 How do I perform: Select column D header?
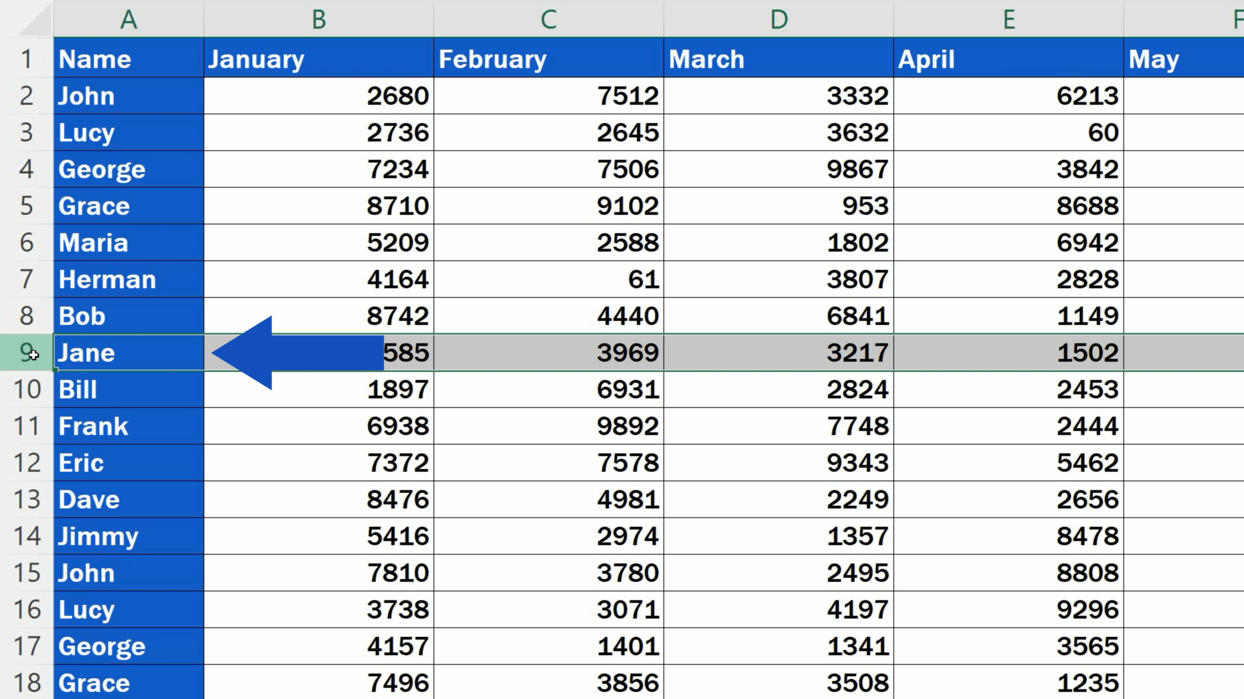[777, 19]
